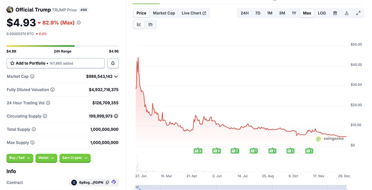Click the 24 Hour Trading Vol info icon
This screenshot has width=372, height=190.
pos(48,103)
